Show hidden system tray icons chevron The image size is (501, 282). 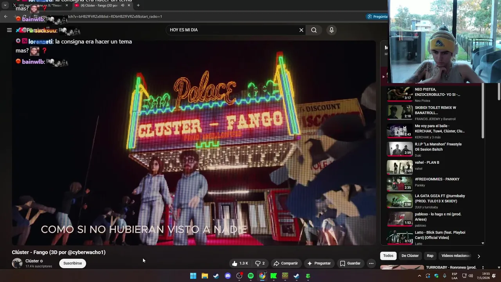420,276
